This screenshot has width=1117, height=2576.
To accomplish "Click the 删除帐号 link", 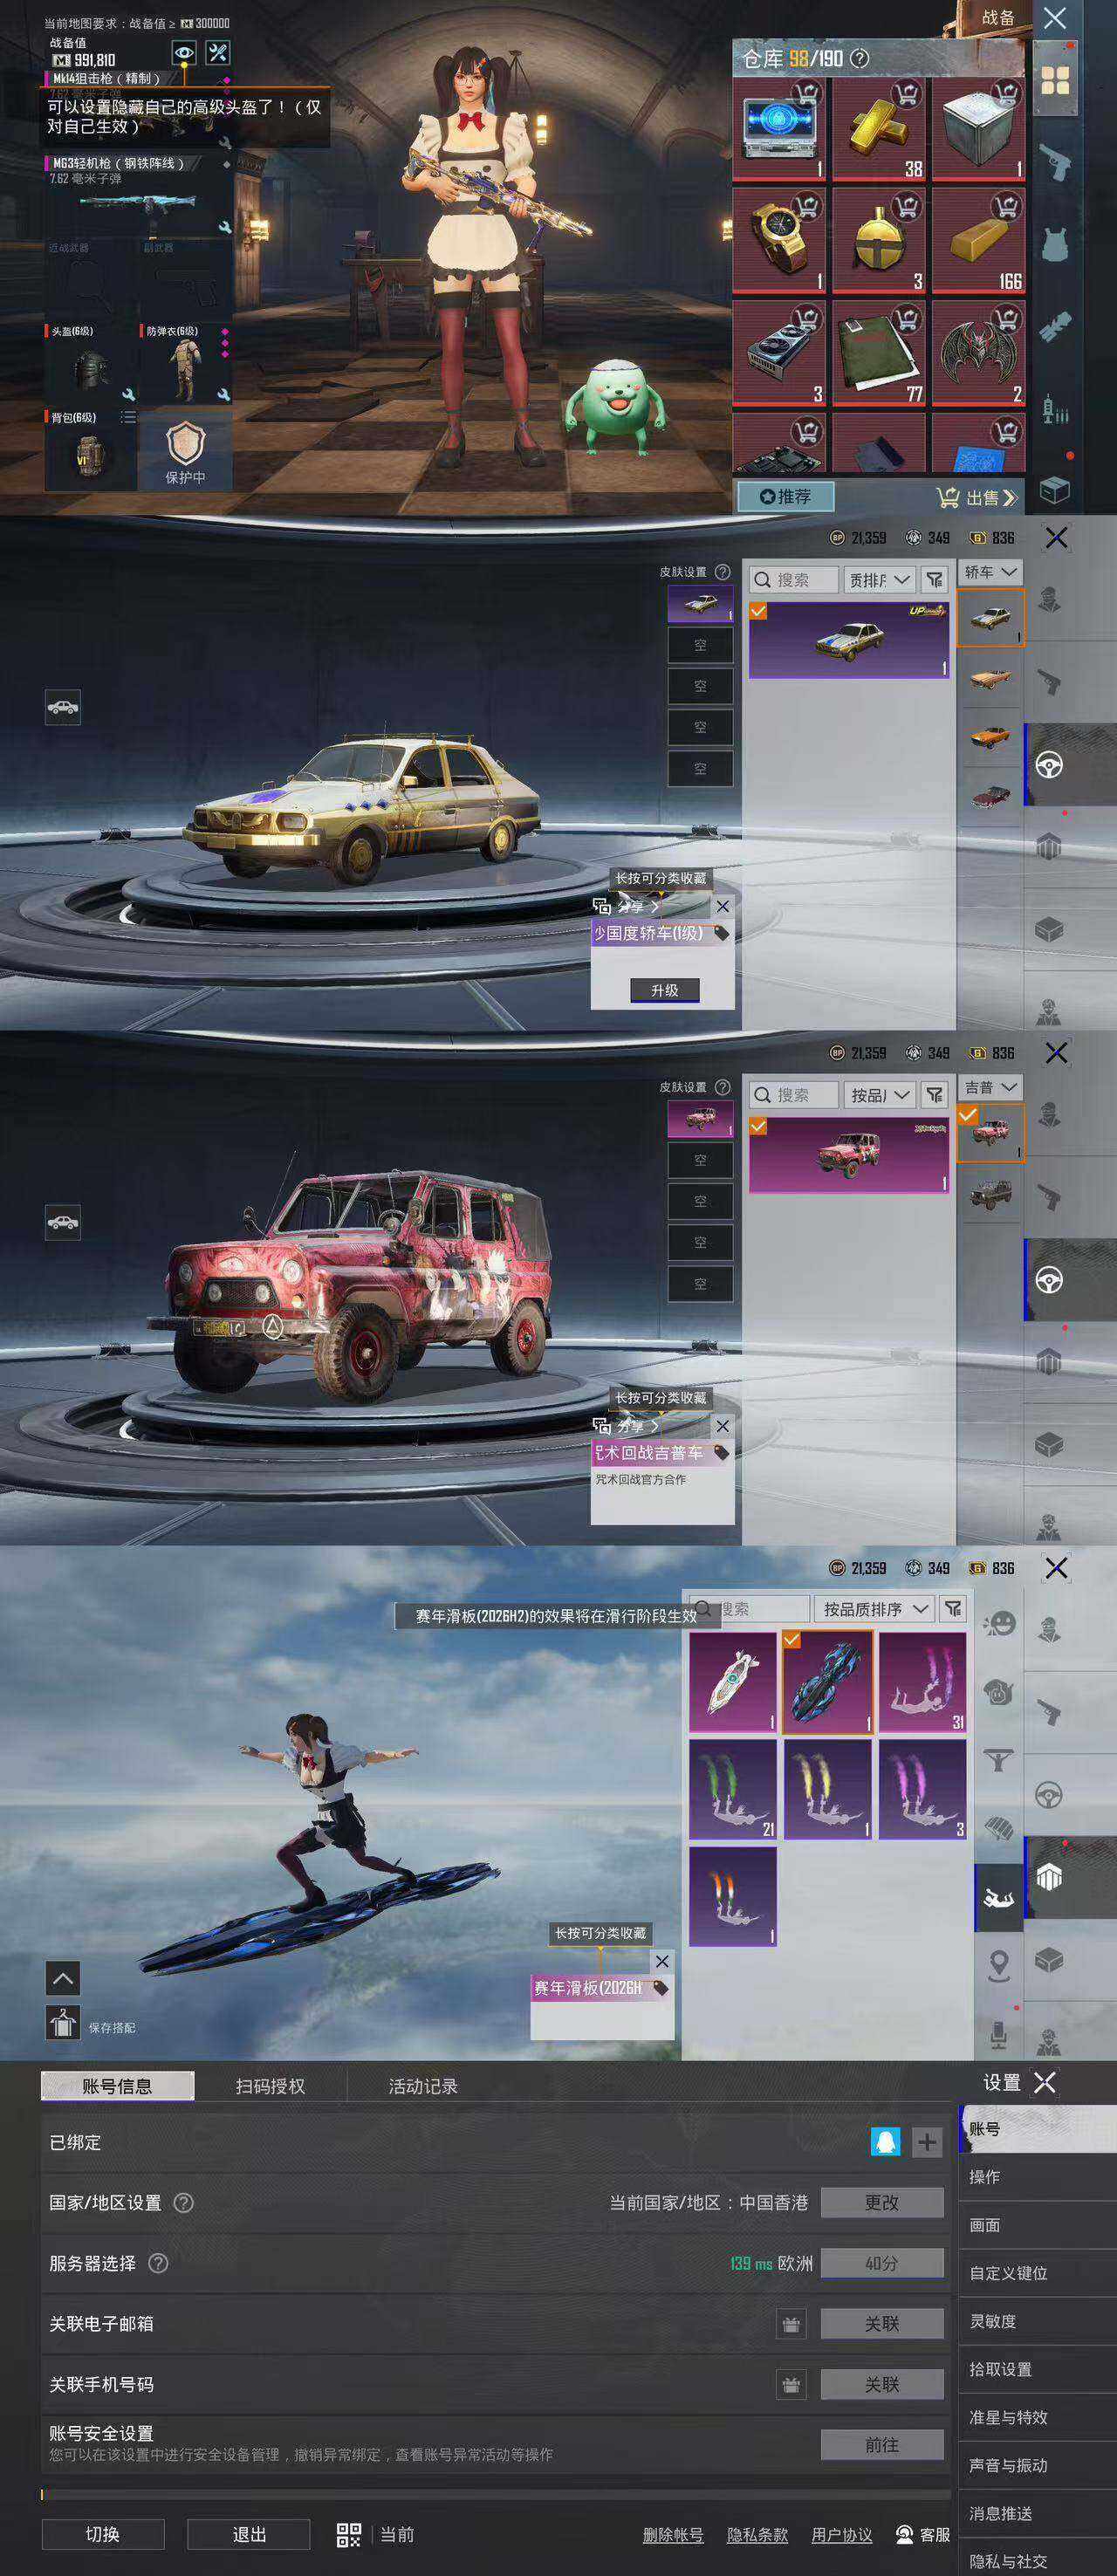I will pyautogui.click(x=672, y=2535).
